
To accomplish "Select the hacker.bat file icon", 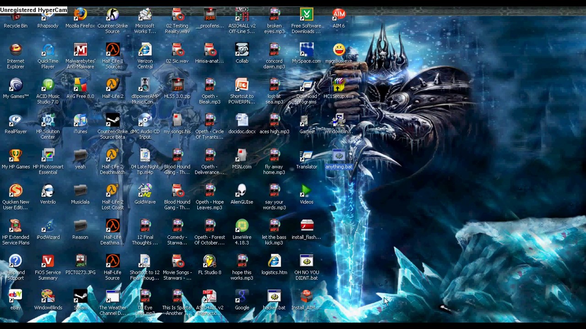I will [274, 299].
